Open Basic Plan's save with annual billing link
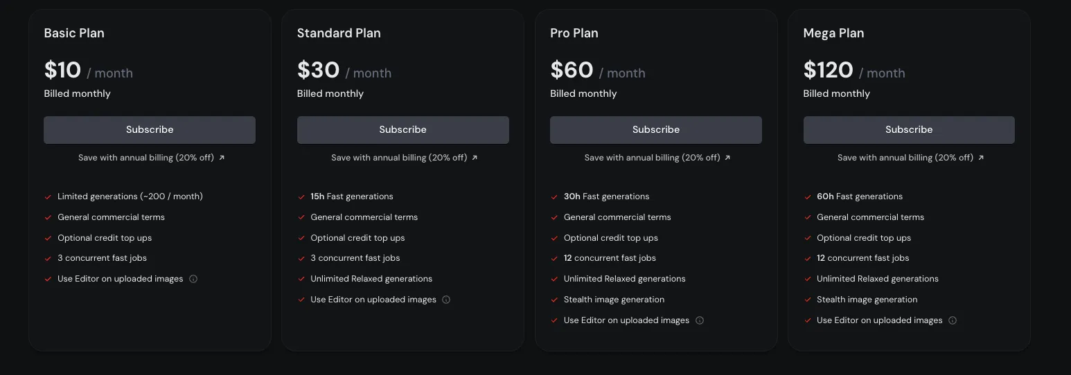The height and width of the screenshot is (375, 1071). click(151, 158)
